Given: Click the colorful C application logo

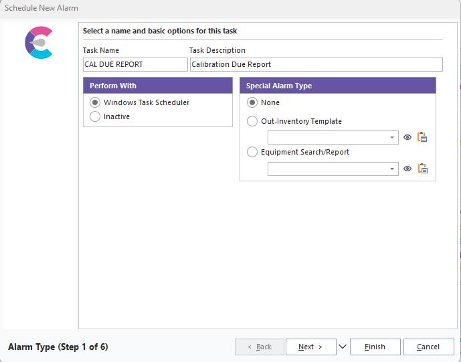Looking at the screenshot, I should [39, 43].
